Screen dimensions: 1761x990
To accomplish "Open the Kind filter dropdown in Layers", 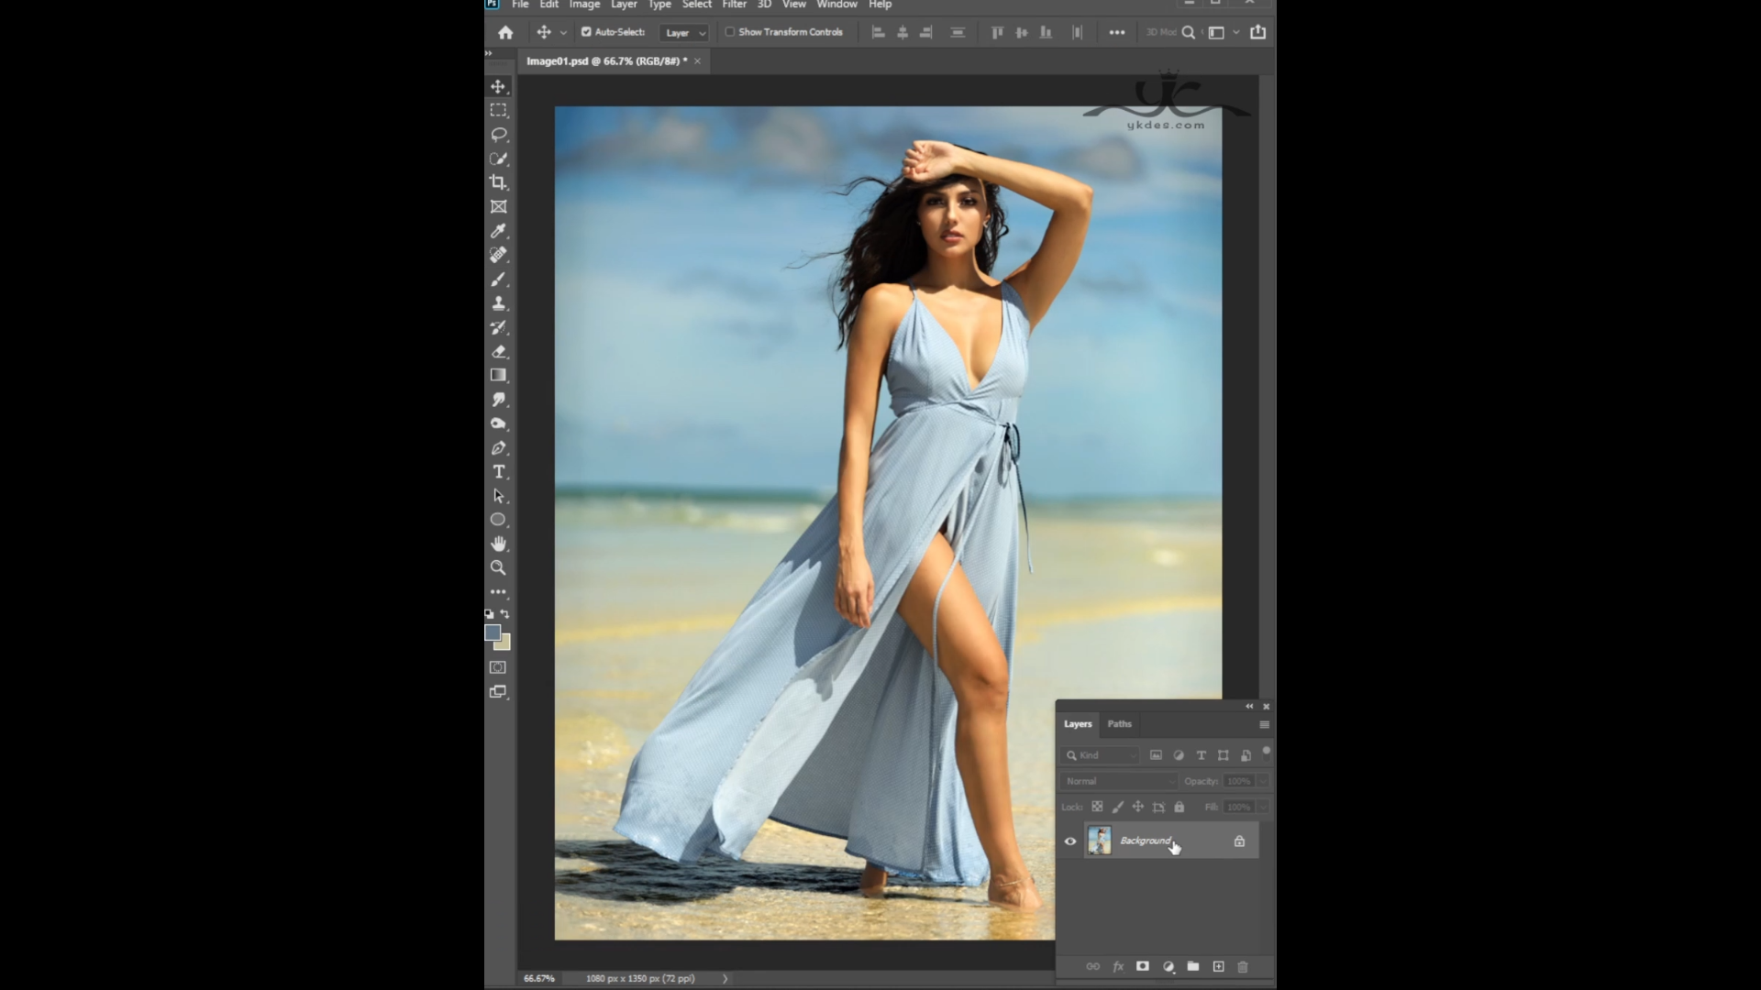I will (1100, 755).
